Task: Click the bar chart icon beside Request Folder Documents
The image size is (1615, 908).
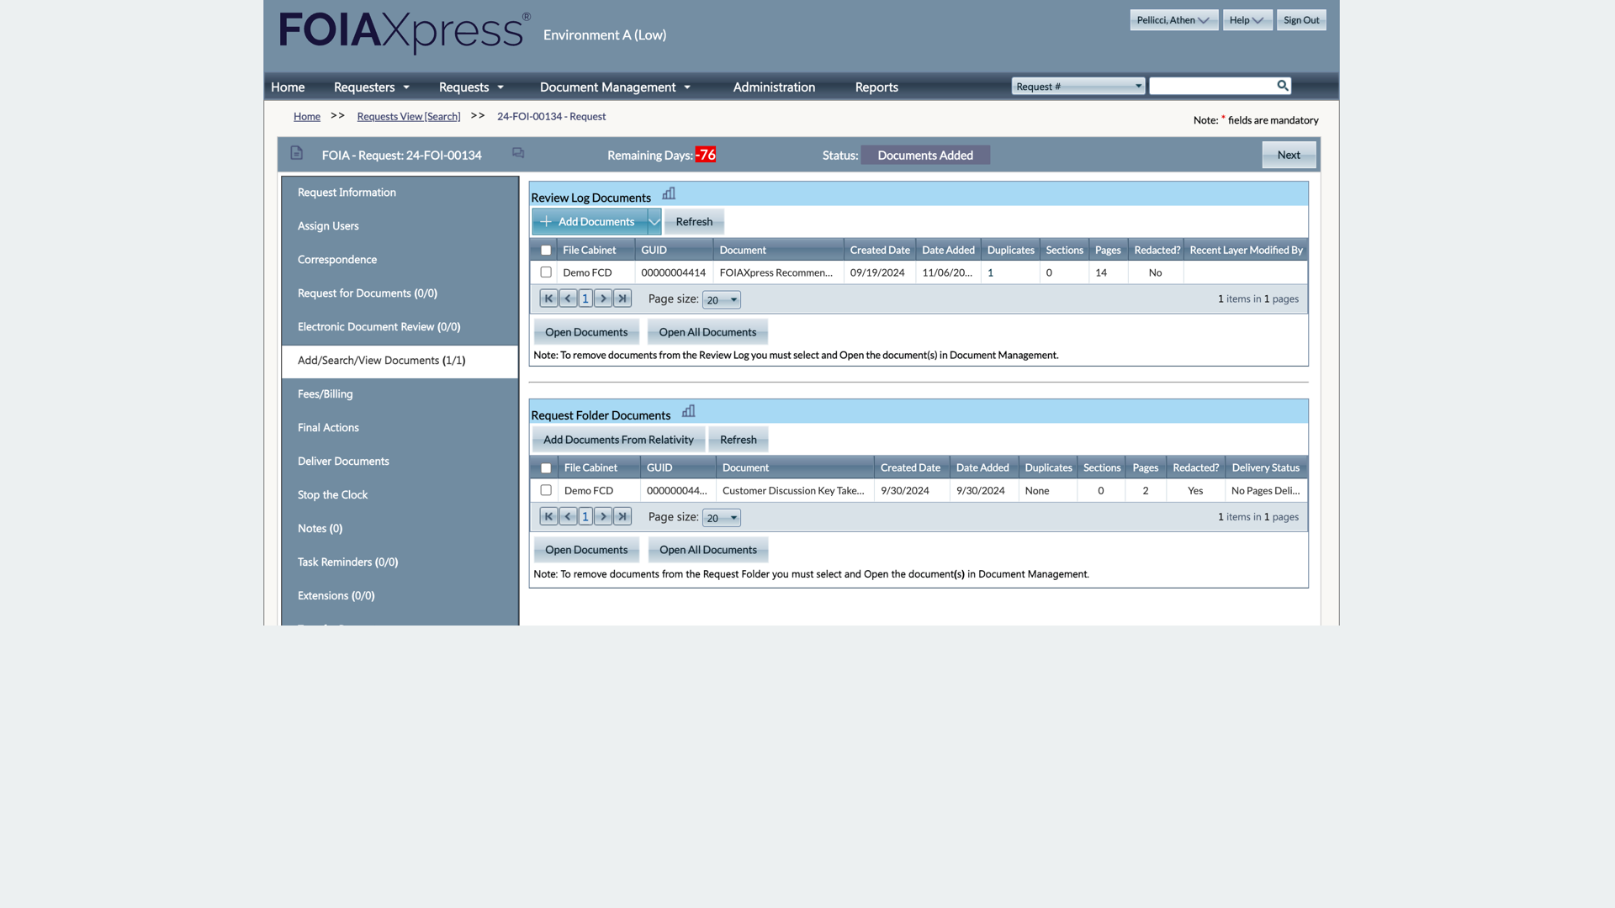Action: pos(688,411)
